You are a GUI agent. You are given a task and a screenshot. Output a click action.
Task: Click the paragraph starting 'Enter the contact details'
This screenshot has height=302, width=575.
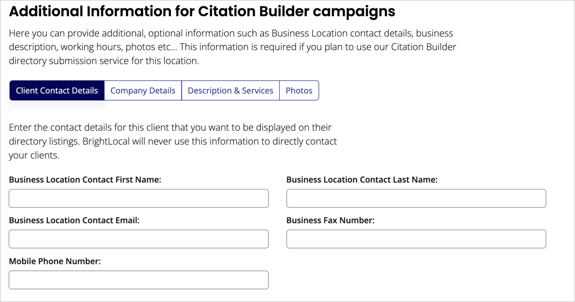tap(173, 141)
